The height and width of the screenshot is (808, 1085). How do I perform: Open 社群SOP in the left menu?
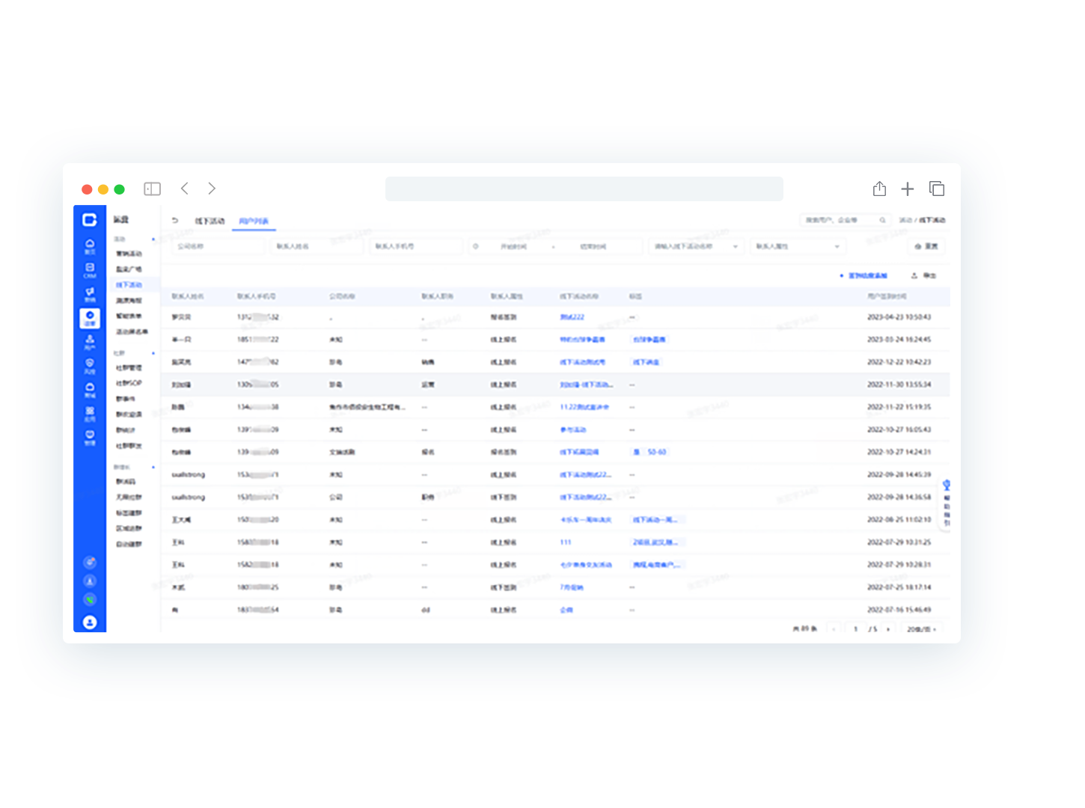pos(129,383)
